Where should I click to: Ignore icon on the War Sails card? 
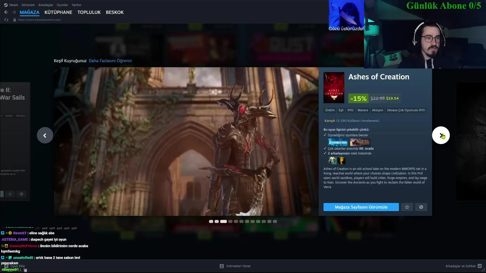(21, 194)
